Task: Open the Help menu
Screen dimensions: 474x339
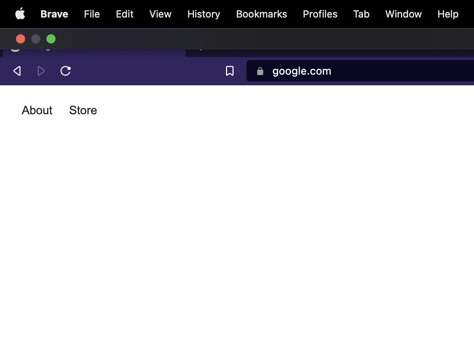Action: click(448, 14)
